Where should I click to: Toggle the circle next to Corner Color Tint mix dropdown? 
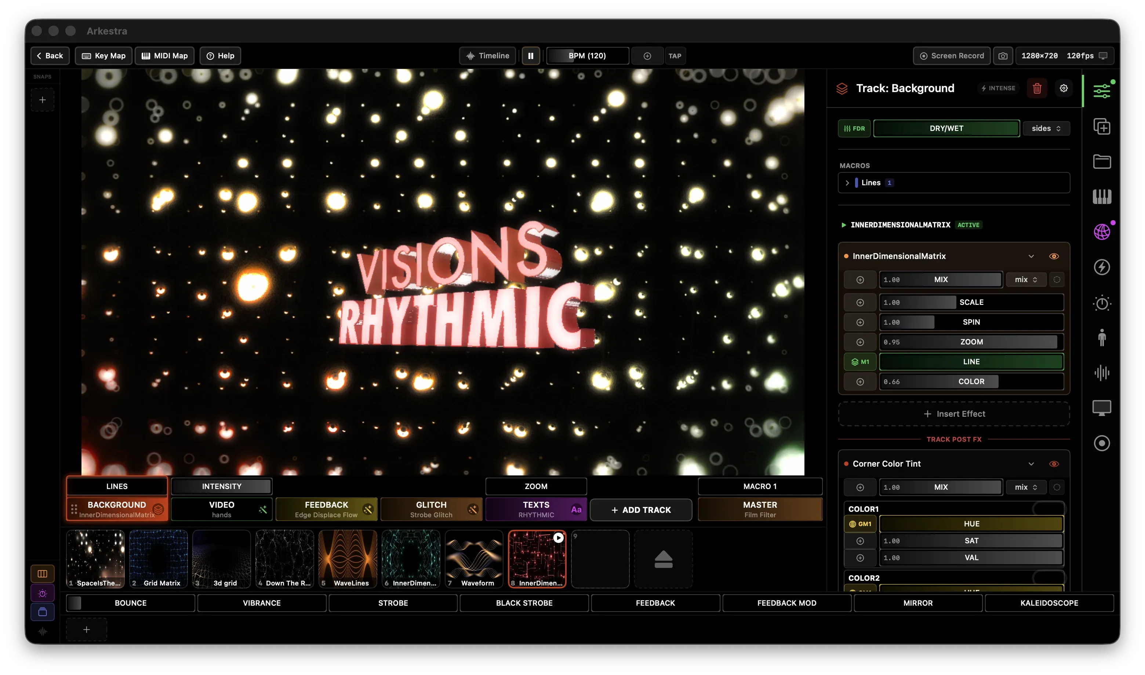(1056, 487)
